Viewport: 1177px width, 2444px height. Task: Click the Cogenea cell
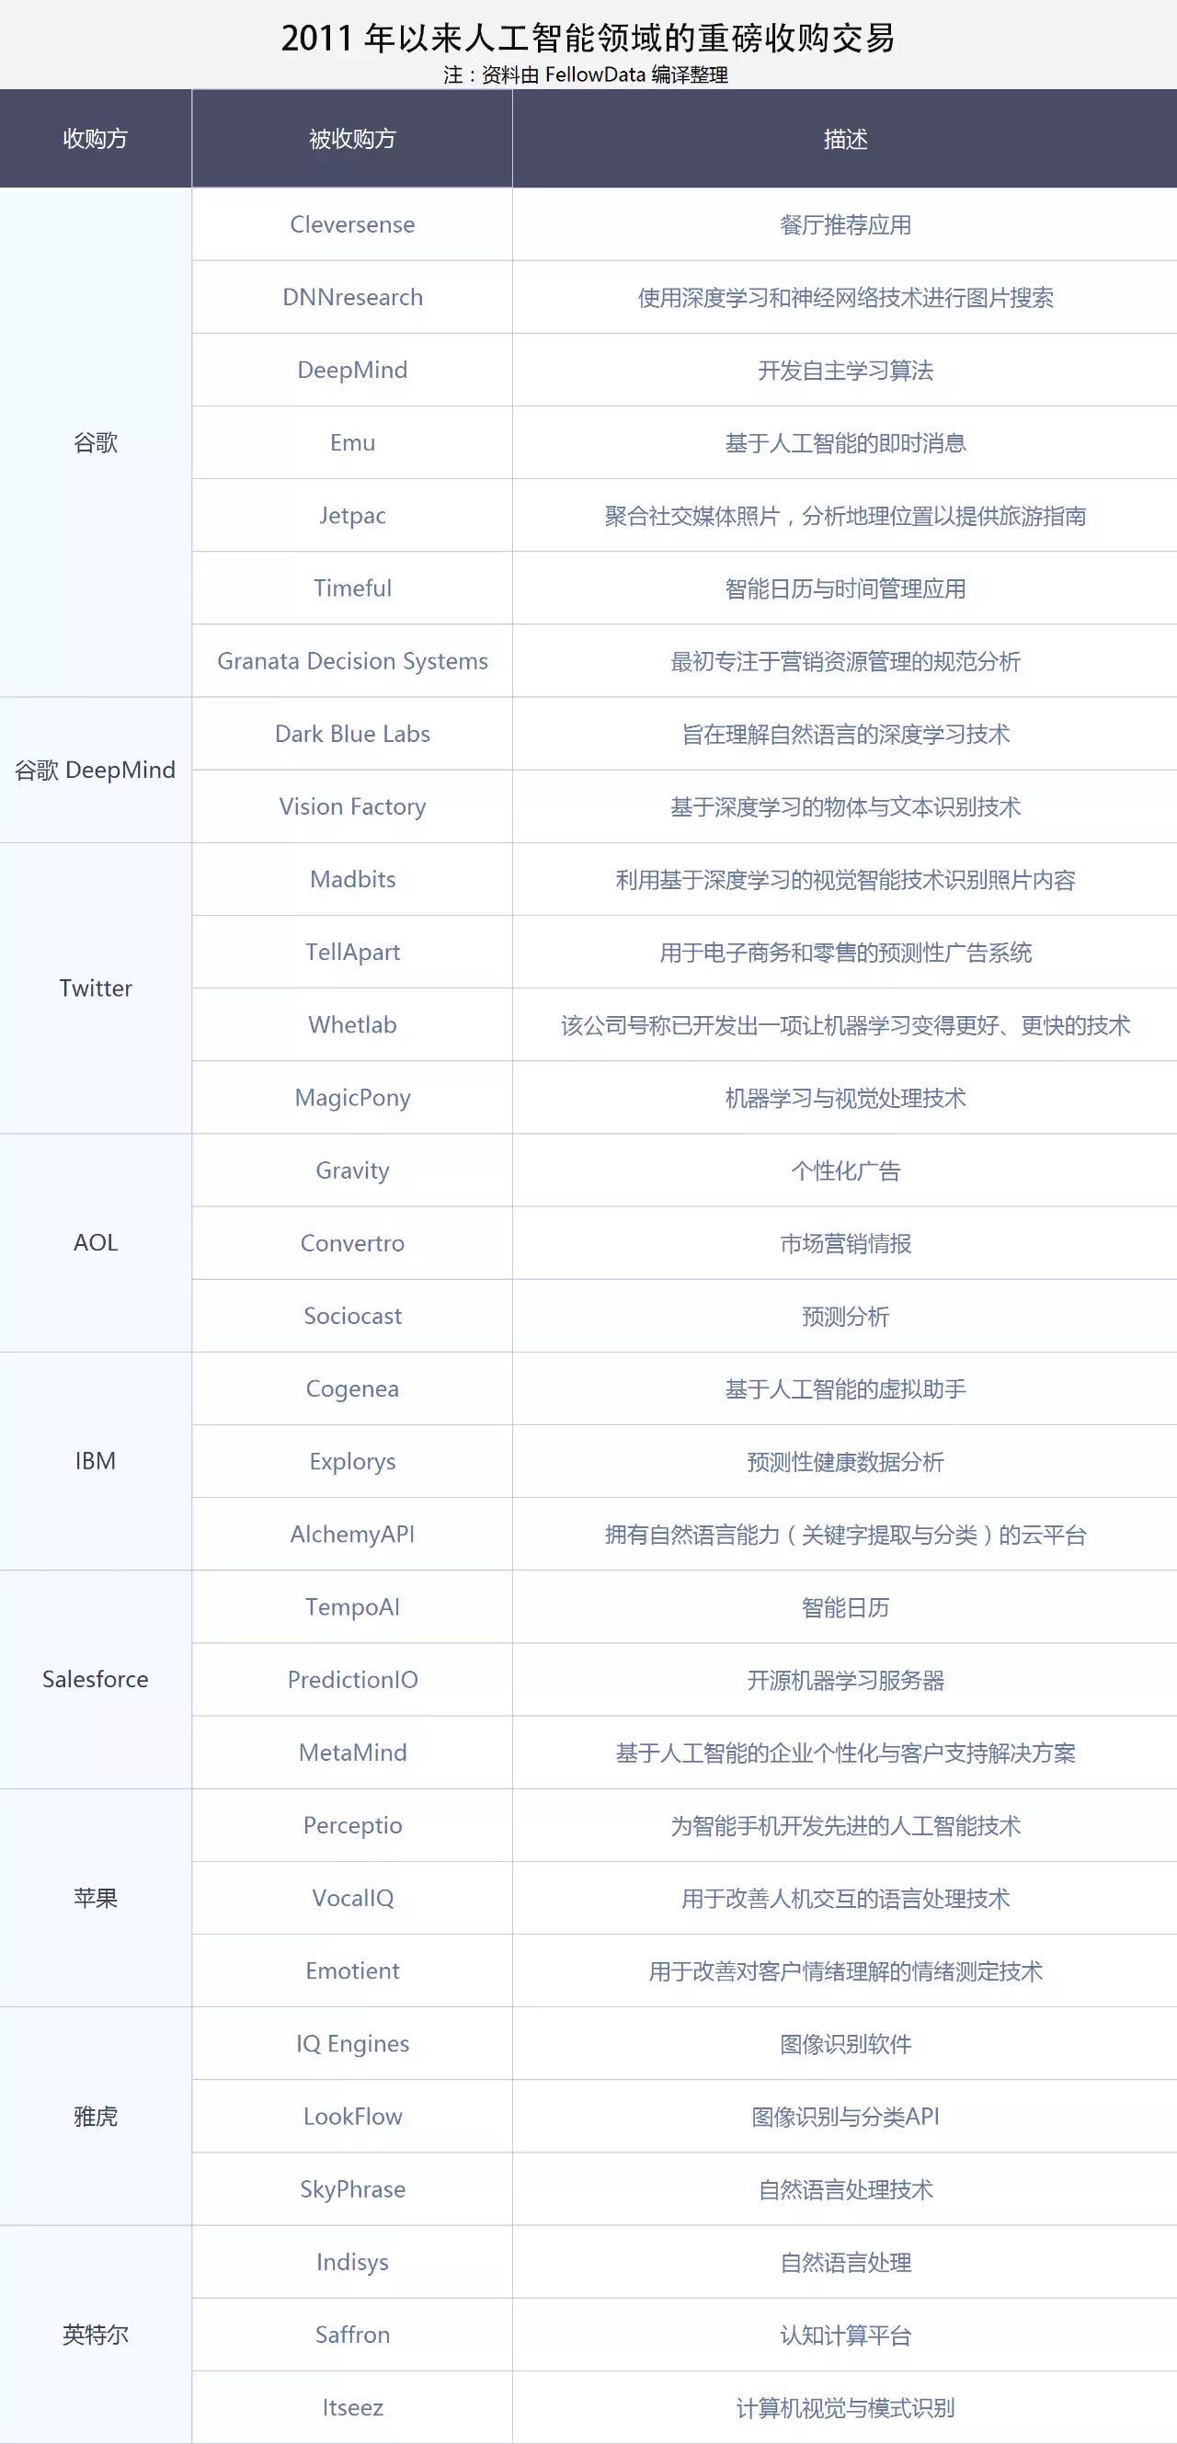point(352,1388)
